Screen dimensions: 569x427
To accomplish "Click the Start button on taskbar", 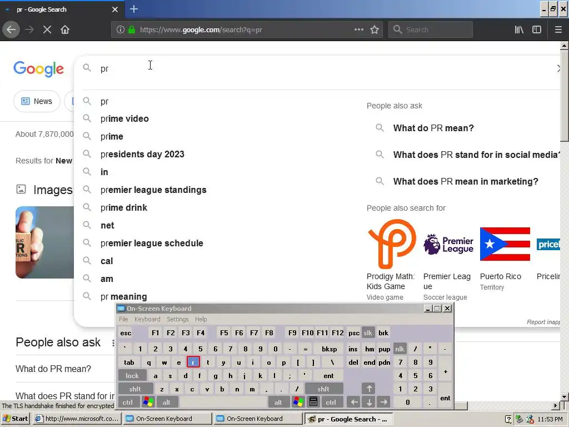I will point(15,419).
